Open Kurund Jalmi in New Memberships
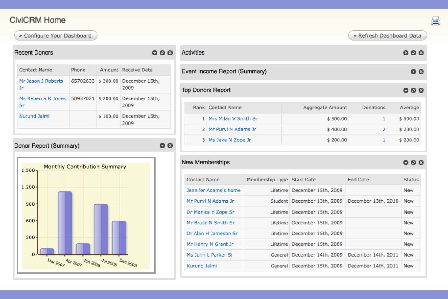Image resolution: width=448 pixels, height=299 pixels. coord(202,266)
